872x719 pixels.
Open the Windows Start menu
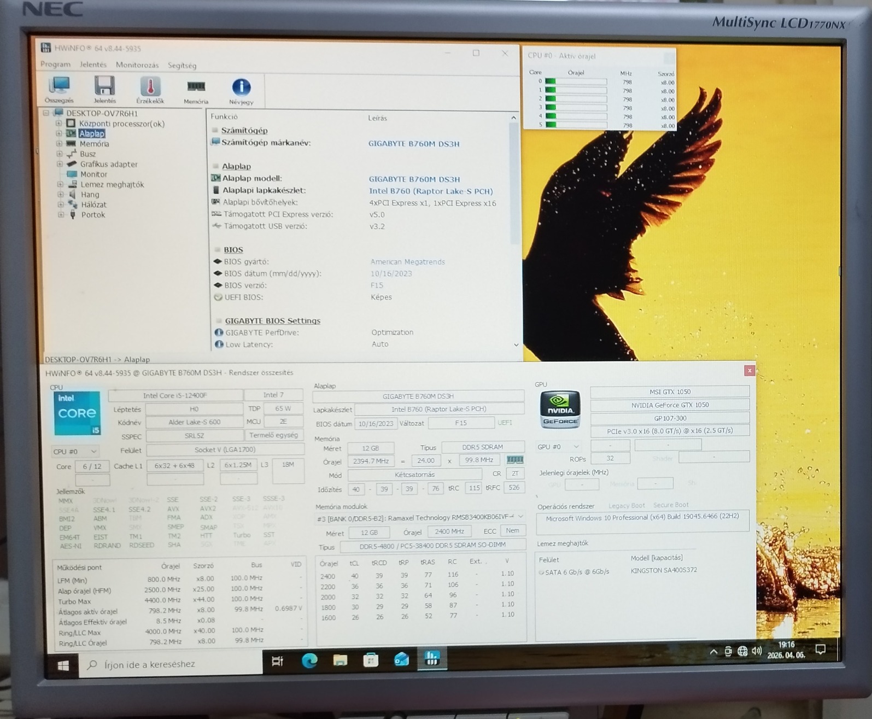[63, 665]
